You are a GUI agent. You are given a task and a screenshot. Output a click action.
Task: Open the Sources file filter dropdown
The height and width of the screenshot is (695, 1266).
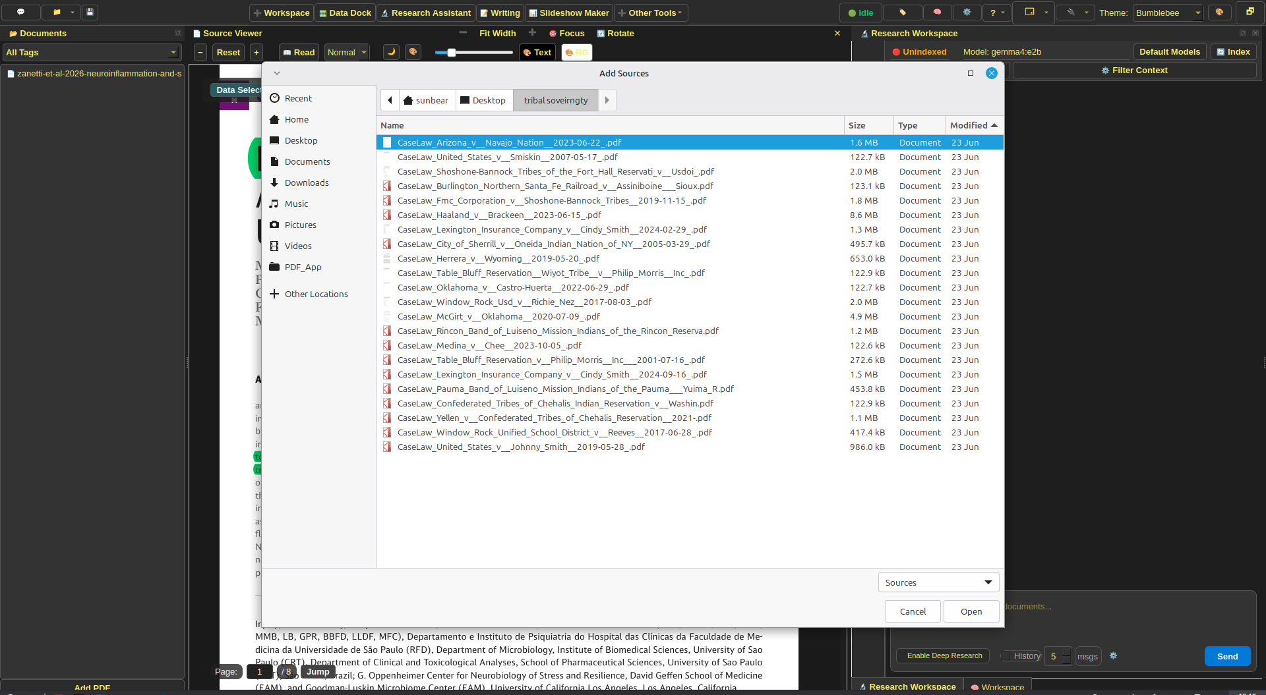tap(938, 582)
